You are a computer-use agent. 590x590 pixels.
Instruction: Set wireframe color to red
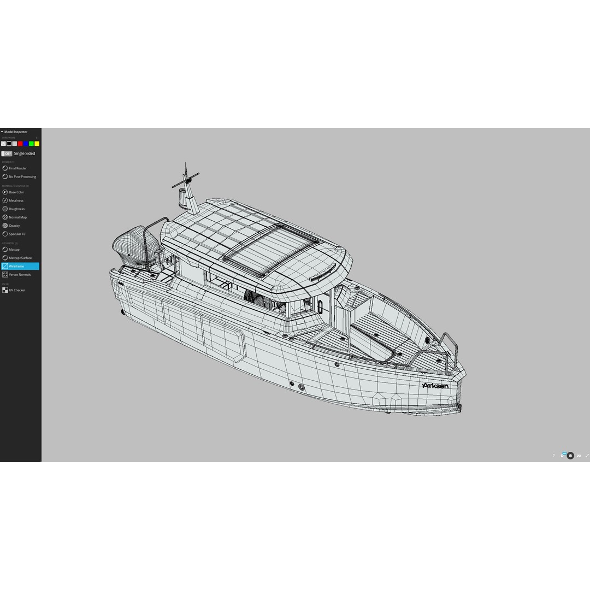coord(20,144)
